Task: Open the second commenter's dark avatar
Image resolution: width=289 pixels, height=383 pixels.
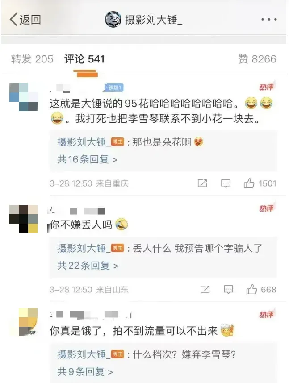Action: 24,219
